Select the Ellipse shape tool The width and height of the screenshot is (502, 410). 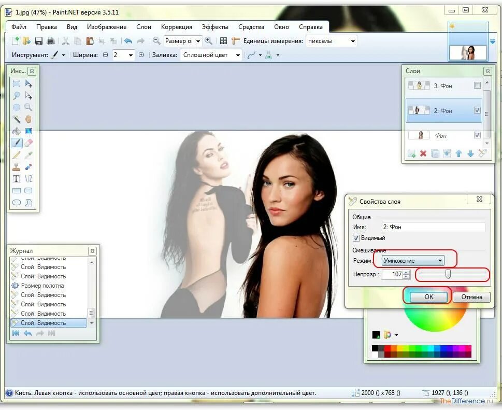pyautogui.click(x=17, y=203)
